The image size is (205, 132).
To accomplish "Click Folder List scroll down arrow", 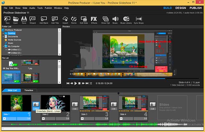I will [60, 54].
